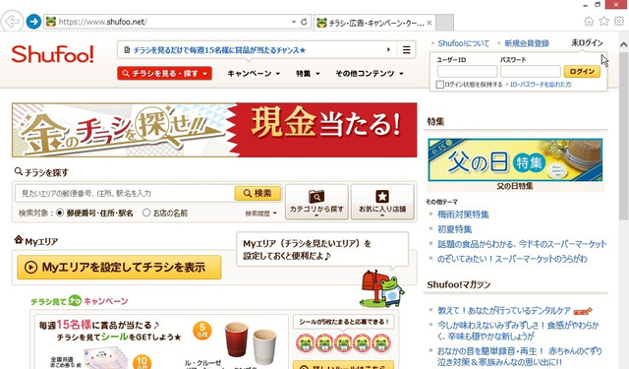Expand the 検索履歴 dropdown

tap(260, 214)
